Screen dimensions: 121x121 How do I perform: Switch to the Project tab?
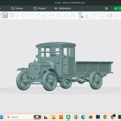point(40,8)
